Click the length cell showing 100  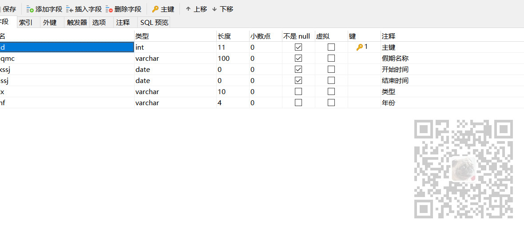233,58
